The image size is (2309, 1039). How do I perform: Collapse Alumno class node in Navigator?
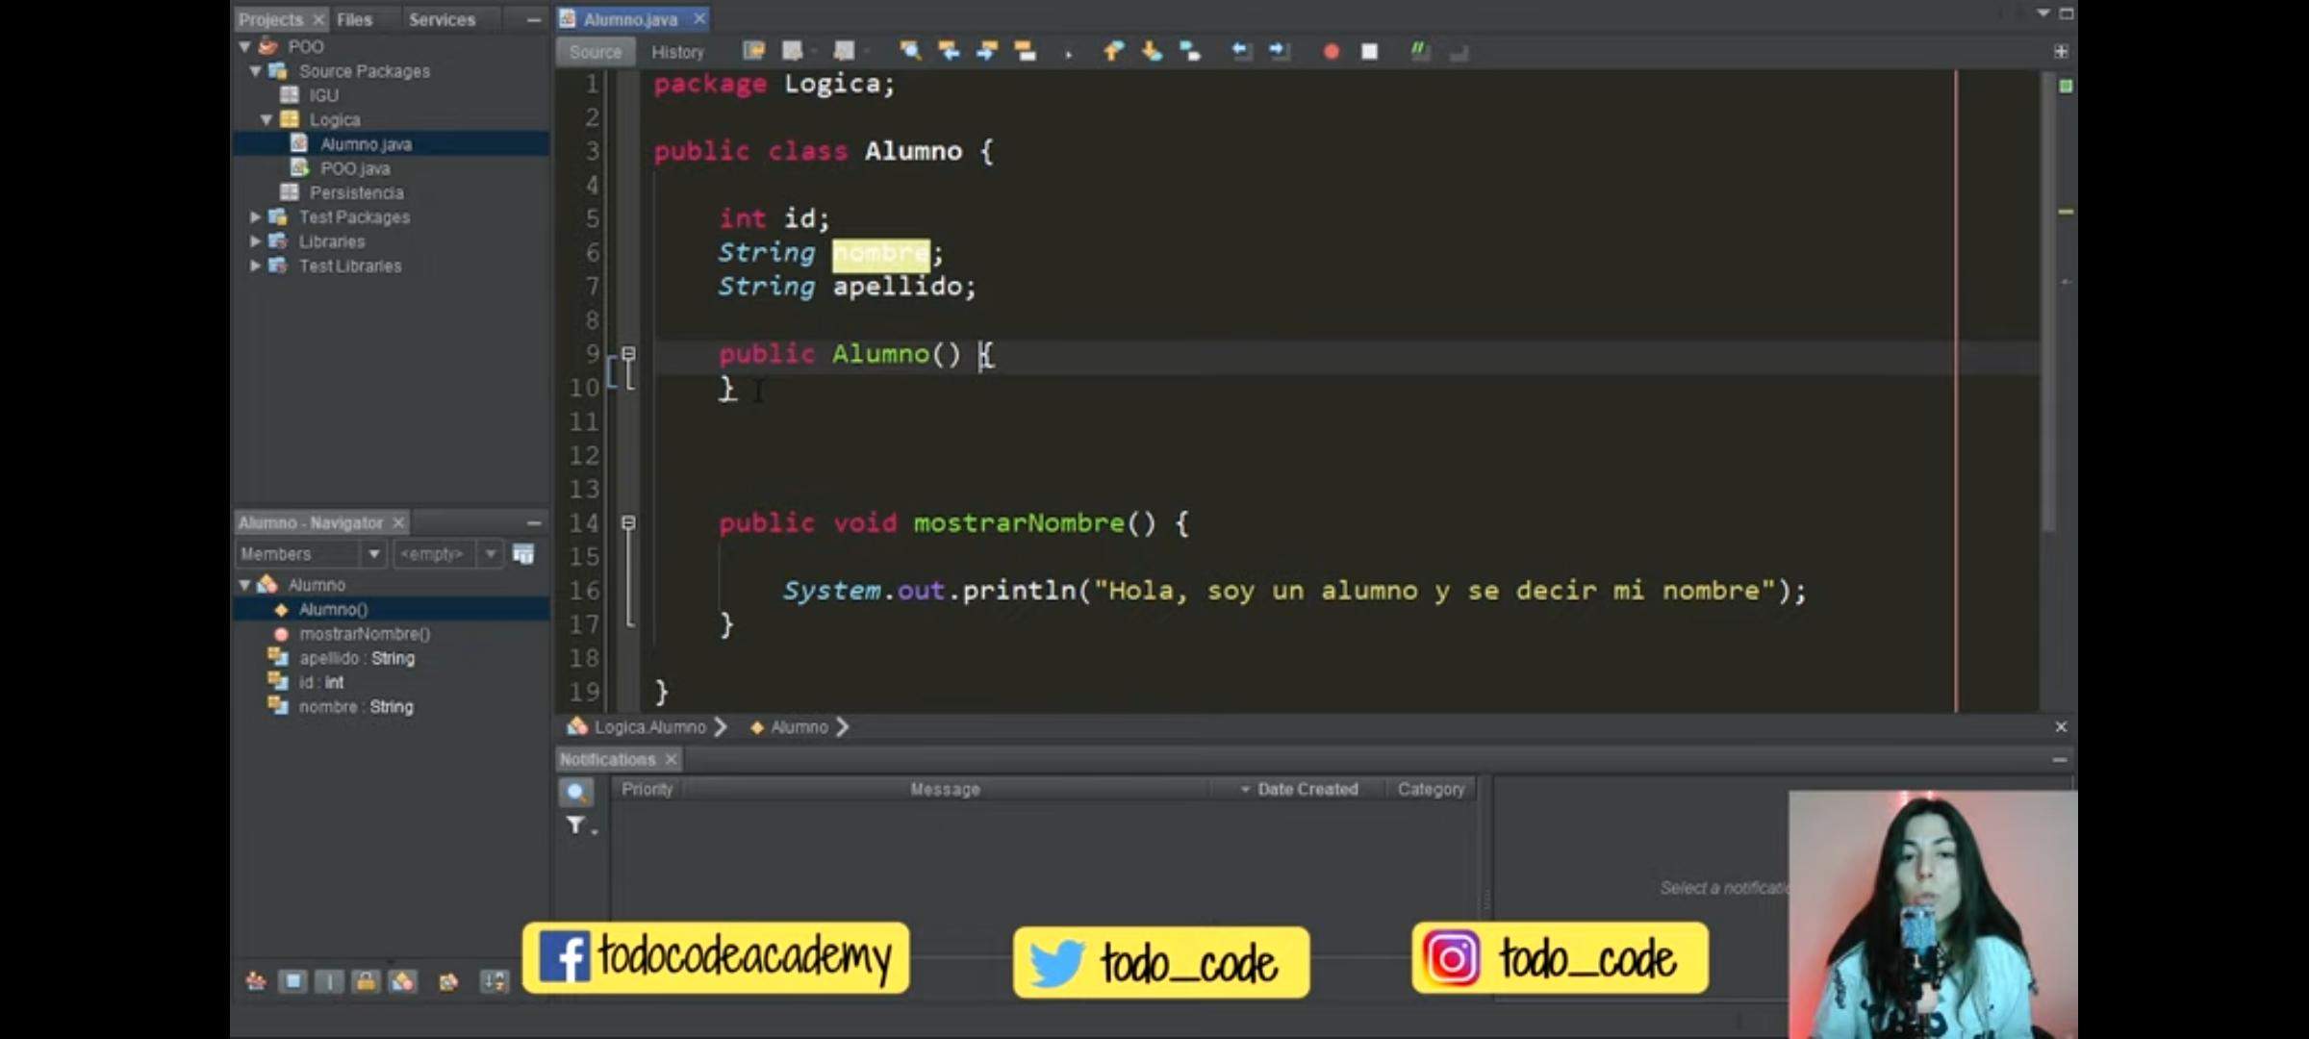tap(244, 585)
